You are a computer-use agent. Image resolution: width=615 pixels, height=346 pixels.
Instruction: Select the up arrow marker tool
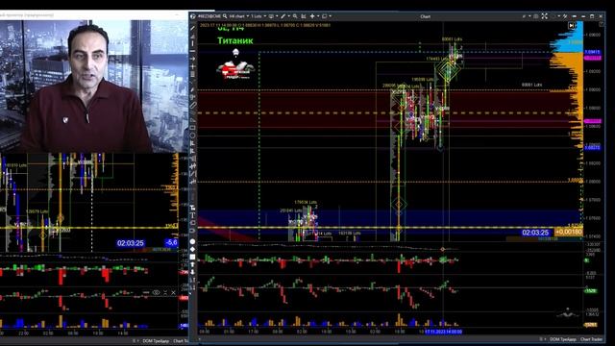coord(192,264)
